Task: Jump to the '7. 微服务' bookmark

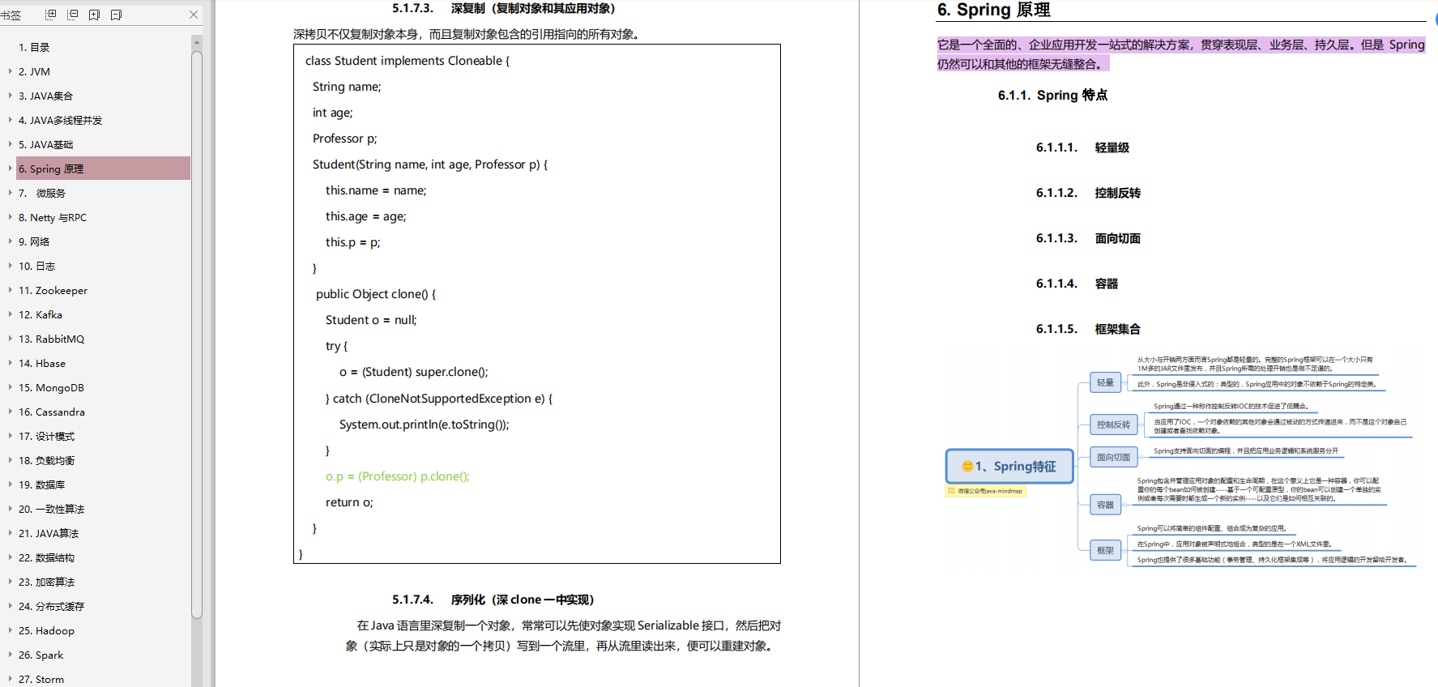Action: (42, 193)
